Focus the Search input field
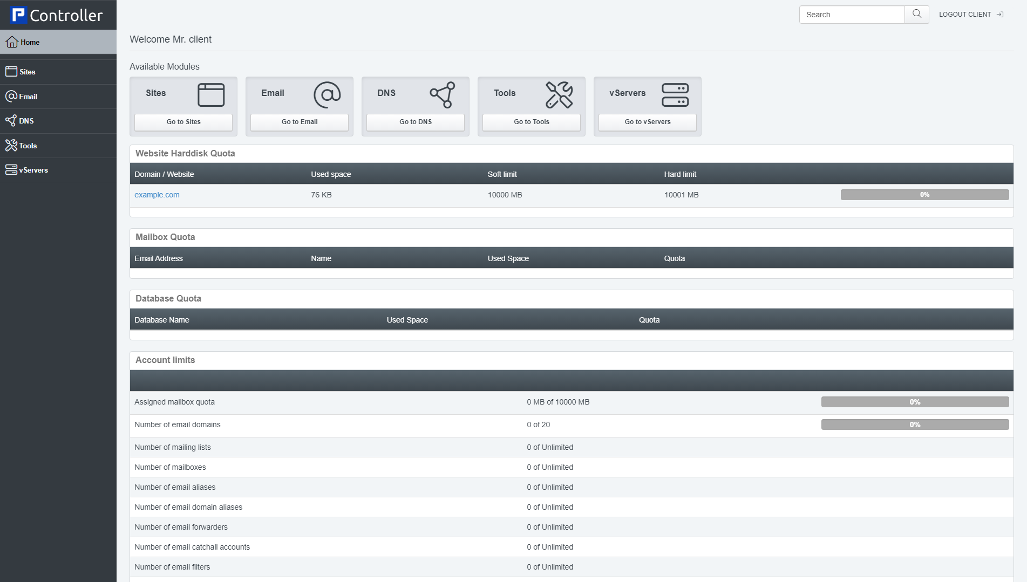This screenshot has height=582, width=1027. [x=852, y=15]
